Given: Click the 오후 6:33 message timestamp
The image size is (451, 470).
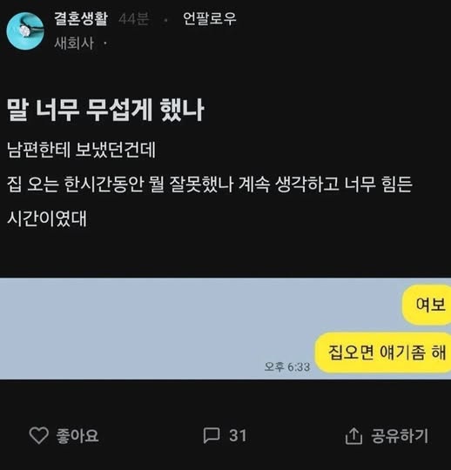Looking at the screenshot, I should pos(287,366).
